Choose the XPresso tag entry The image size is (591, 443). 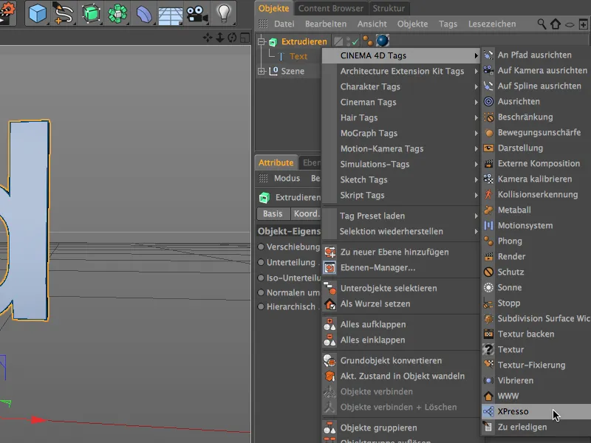tap(536, 411)
